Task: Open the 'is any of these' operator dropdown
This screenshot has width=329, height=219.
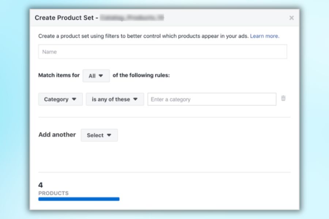Action: [x=115, y=99]
